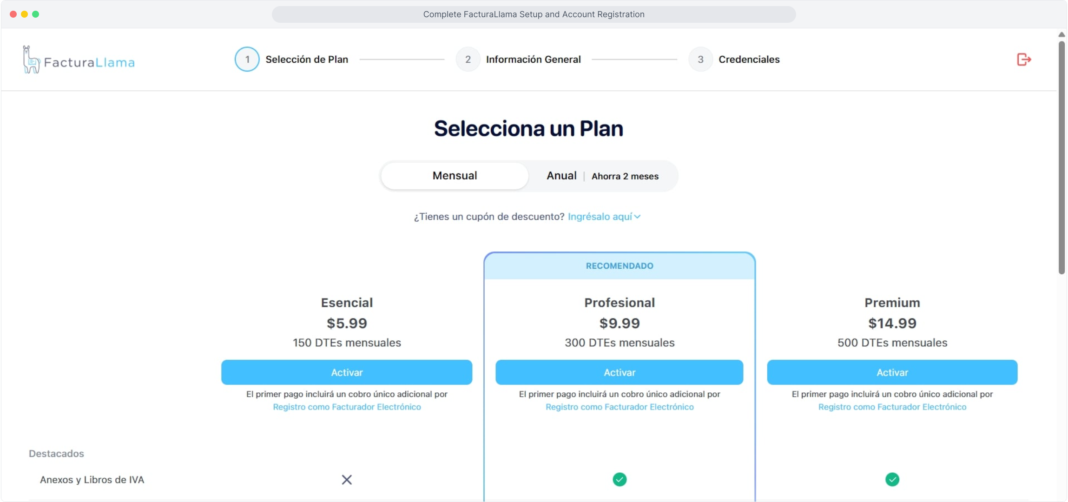Screen dimensions: 1068x502
Task: Click the FacturaLlama llama logo
Action: pos(32,60)
